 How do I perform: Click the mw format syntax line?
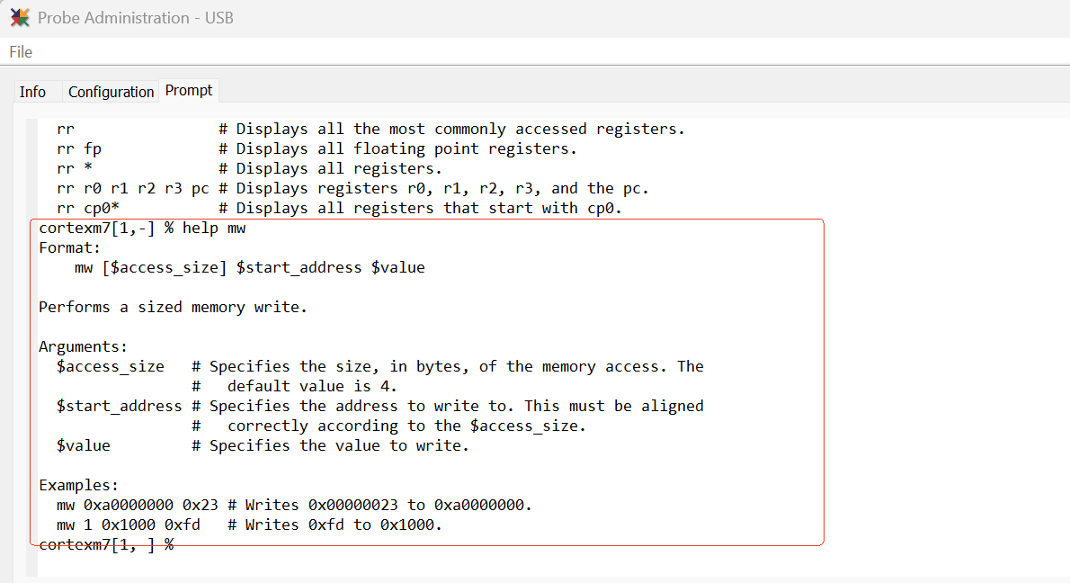click(x=249, y=267)
